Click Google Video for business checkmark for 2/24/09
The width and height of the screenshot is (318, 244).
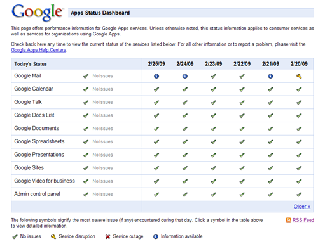coord(185,181)
